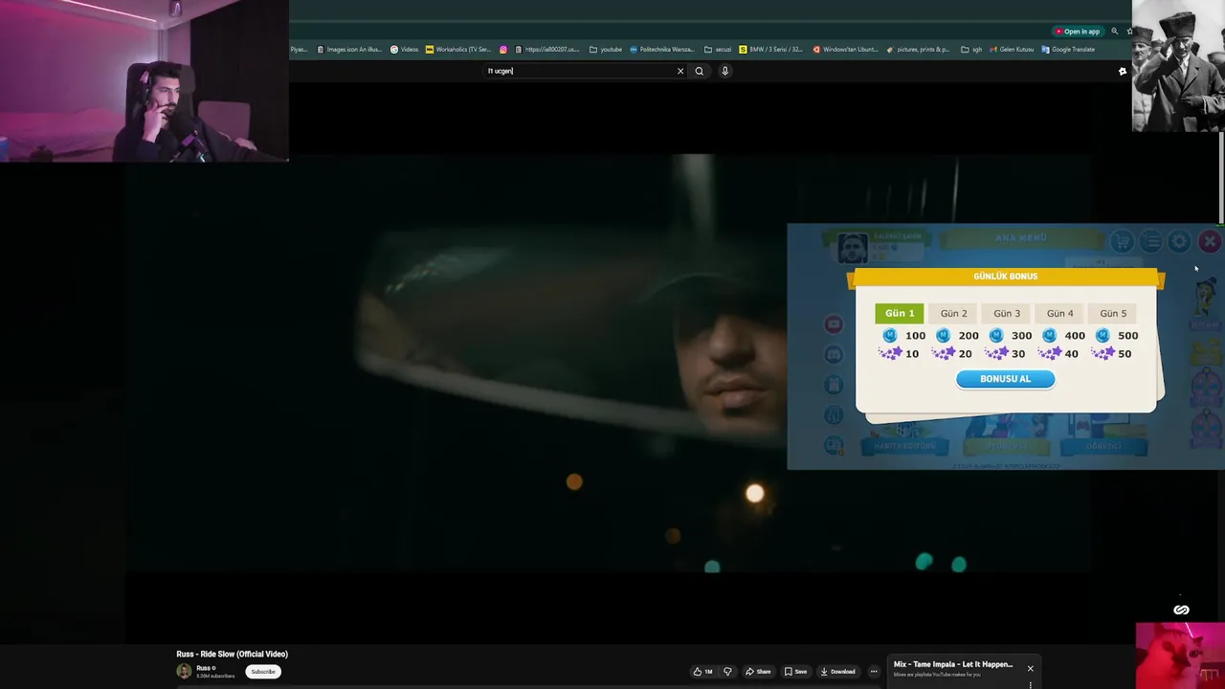This screenshot has height=689, width=1225.
Task: Dislike the video with the thumbs-down icon
Action: tap(727, 672)
